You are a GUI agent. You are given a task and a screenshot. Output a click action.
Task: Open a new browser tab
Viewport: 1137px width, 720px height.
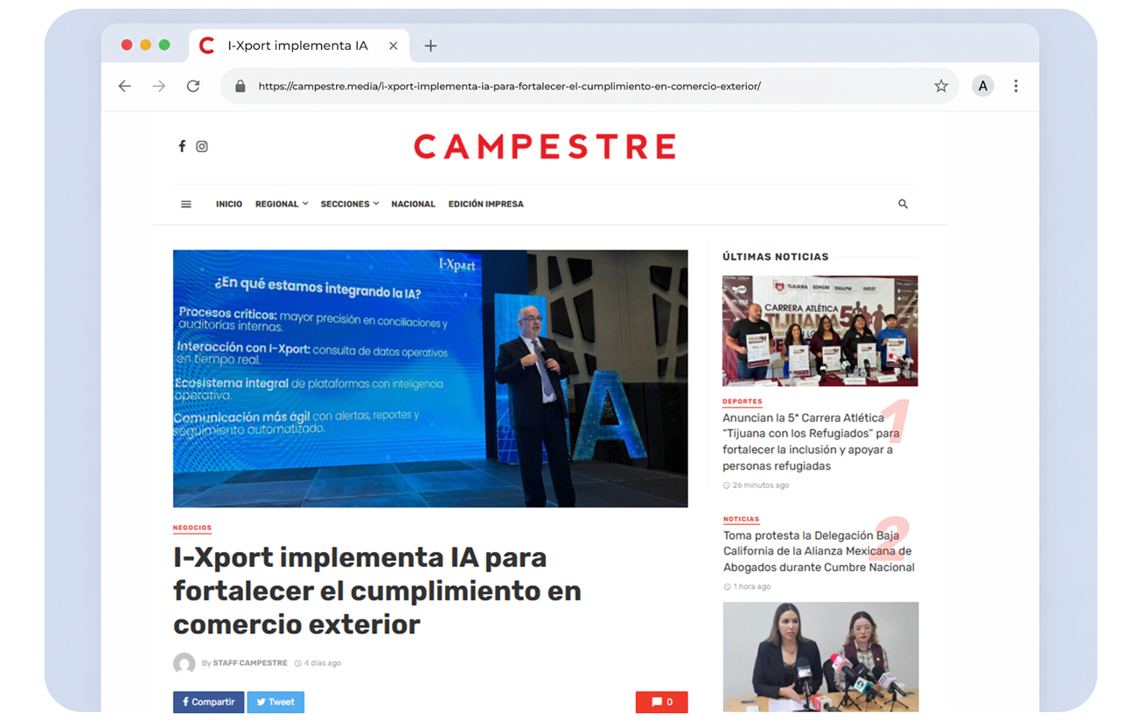click(x=430, y=45)
